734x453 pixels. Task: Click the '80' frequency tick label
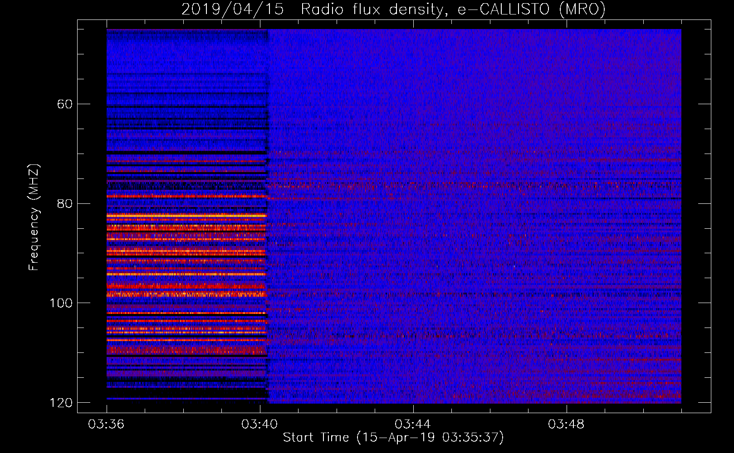(x=65, y=203)
